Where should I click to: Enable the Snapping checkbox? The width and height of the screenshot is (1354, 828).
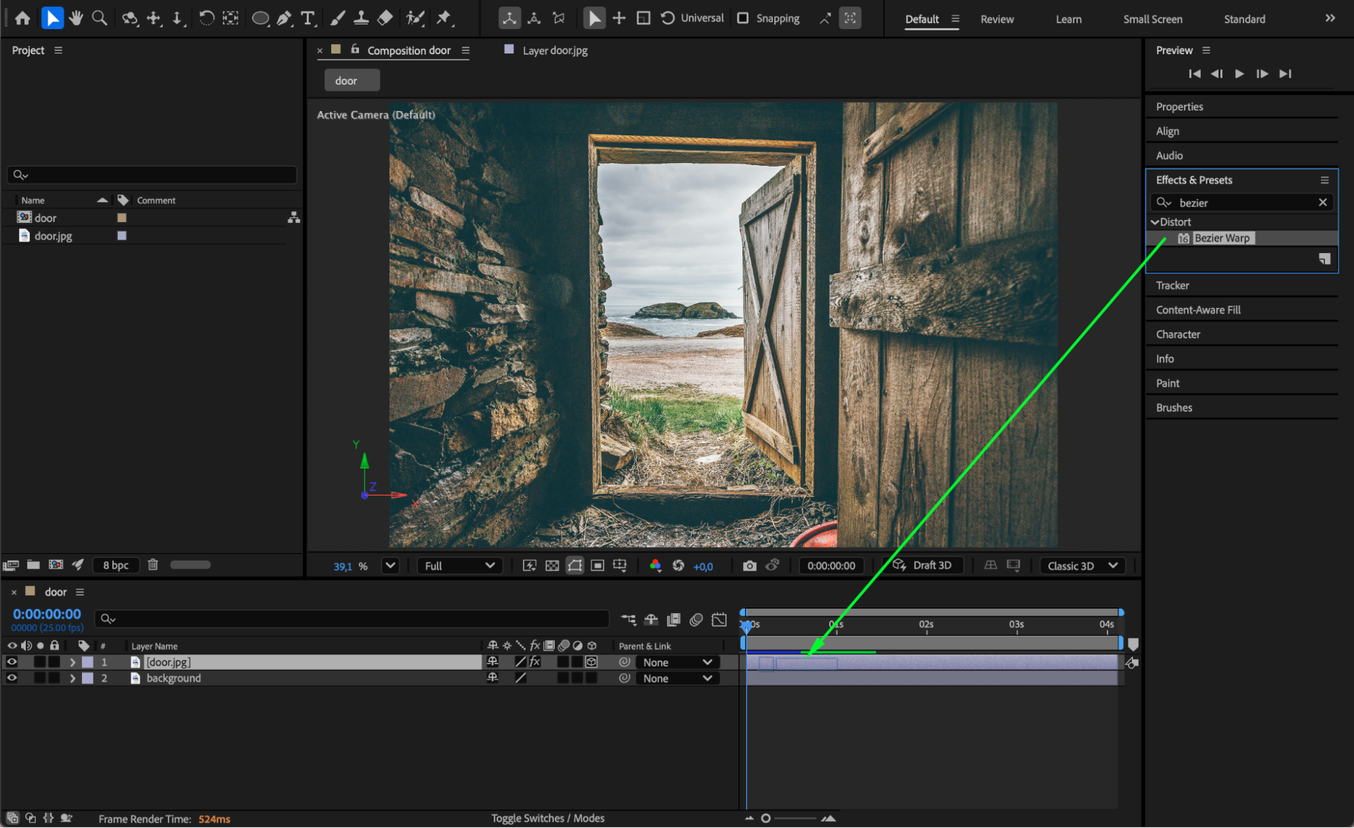tap(743, 18)
